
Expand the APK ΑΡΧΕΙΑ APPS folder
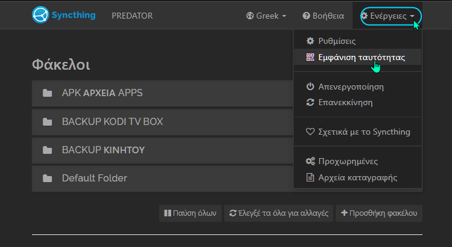click(x=162, y=93)
